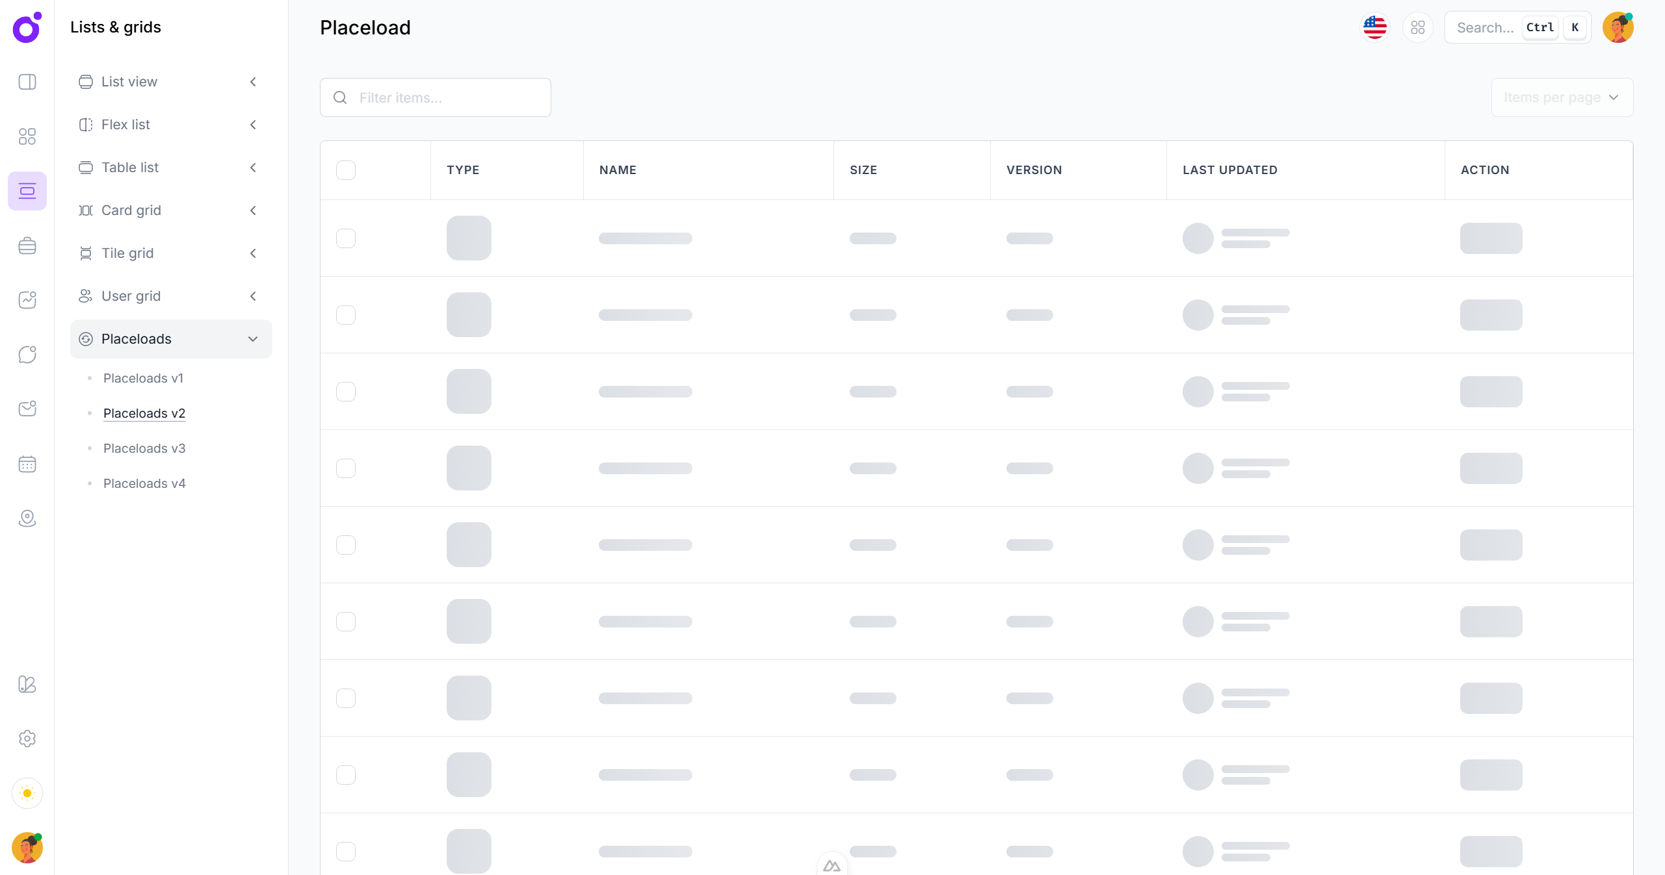Viewport: 1665px width, 875px height.
Task: Open the settings gear icon in sidebar
Action: (x=27, y=739)
